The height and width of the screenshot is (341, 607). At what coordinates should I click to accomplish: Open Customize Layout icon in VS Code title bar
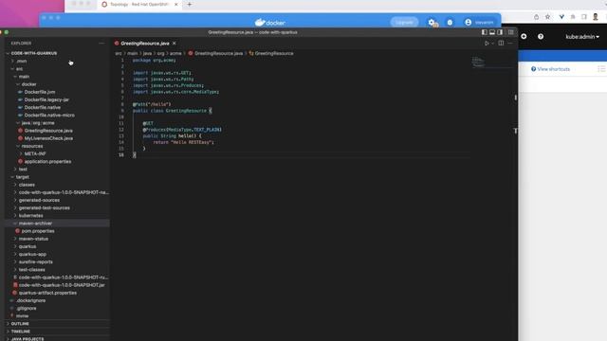pyautogui.click(x=511, y=32)
